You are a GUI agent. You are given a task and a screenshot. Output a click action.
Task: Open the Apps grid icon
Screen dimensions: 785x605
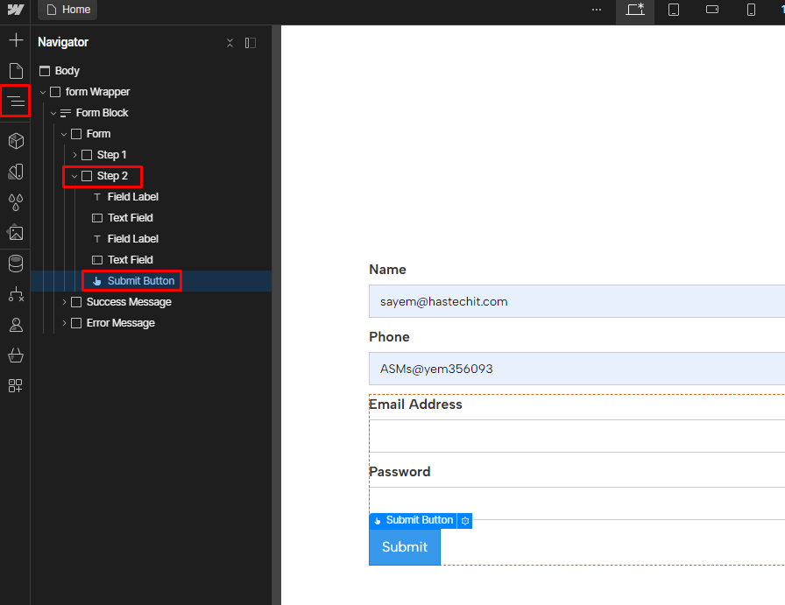[x=16, y=386]
